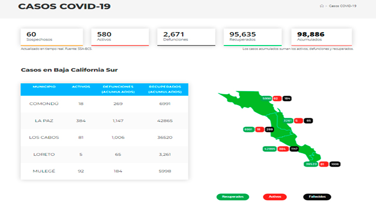Select the 2,671 Defunciones stat card

(186, 37)
